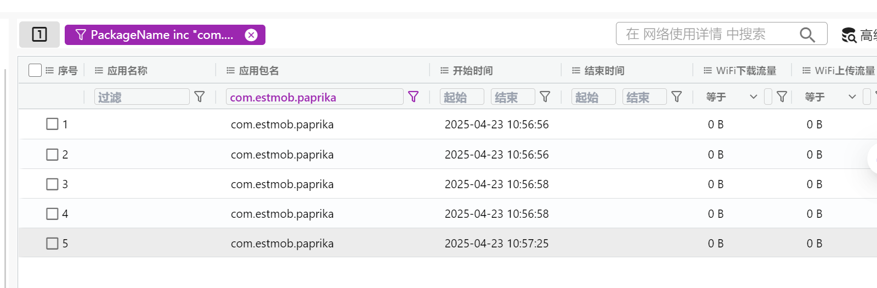This screenshot has width=877, height=288.
Task: Open the advanced database search icon
Action: 848,35
